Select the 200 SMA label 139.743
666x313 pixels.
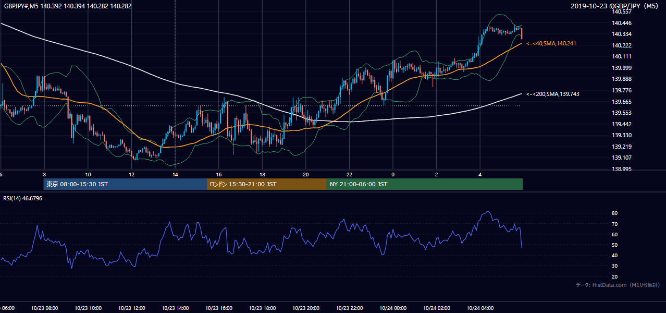click(x=552, y=94)
